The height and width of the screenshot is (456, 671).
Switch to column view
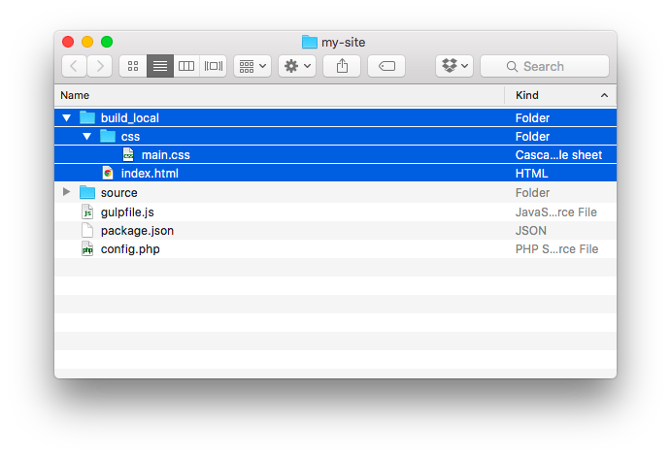(x=186, y=66)
